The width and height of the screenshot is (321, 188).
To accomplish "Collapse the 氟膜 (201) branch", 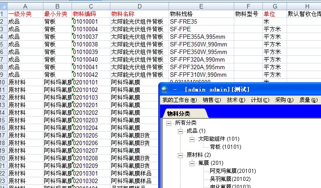I will [192, 163].
